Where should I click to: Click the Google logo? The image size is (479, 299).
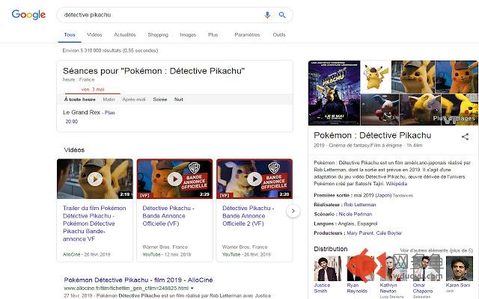28,15
